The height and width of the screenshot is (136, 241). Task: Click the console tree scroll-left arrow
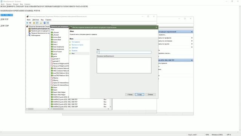pos(27,109)
